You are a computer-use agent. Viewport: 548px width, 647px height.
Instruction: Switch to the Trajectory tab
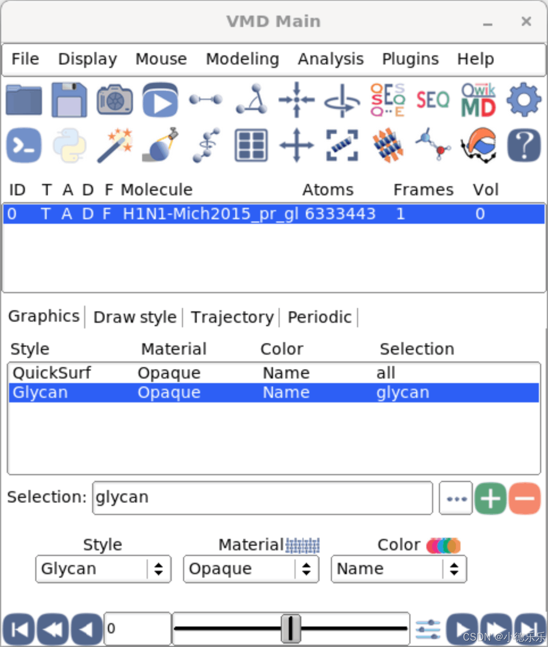(x=232, y=317)
